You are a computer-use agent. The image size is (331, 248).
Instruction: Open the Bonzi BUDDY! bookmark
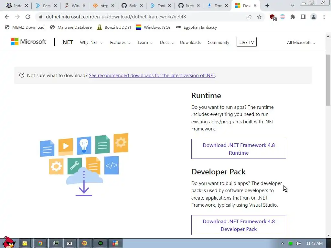point(114,27)
